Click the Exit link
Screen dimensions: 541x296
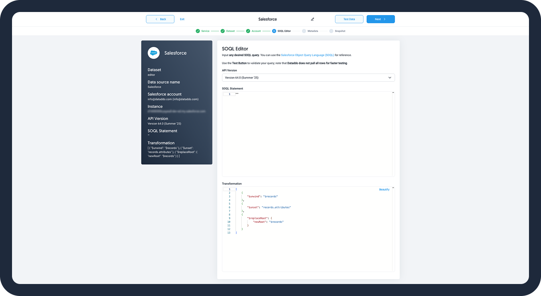coord(182,19)
